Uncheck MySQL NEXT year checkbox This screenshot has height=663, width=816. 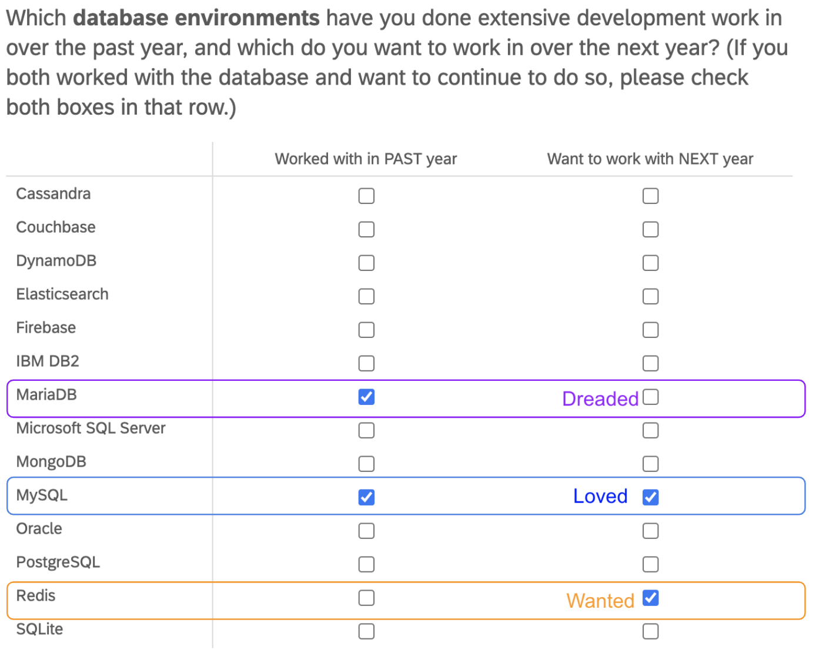(650, 497)
